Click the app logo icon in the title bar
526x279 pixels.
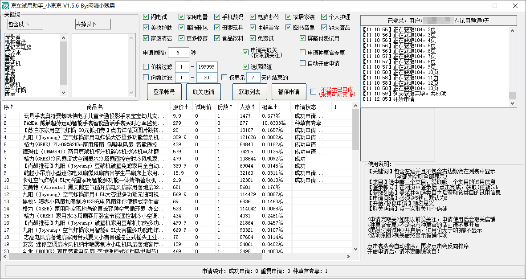(4, 5)
